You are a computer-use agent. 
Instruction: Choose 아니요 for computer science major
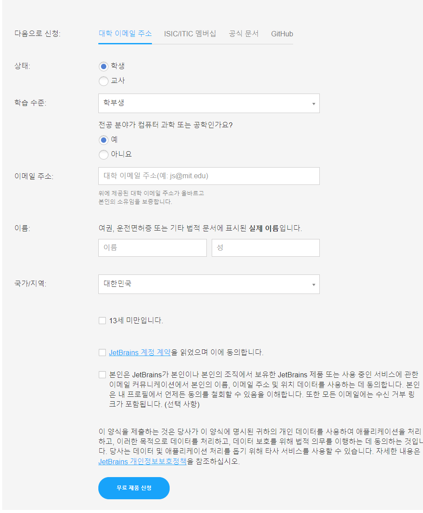coord(104,154)
